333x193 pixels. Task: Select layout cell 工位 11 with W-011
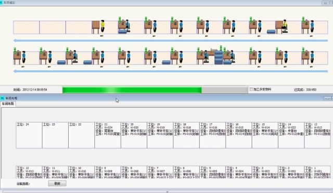click(x=55, y=172)
